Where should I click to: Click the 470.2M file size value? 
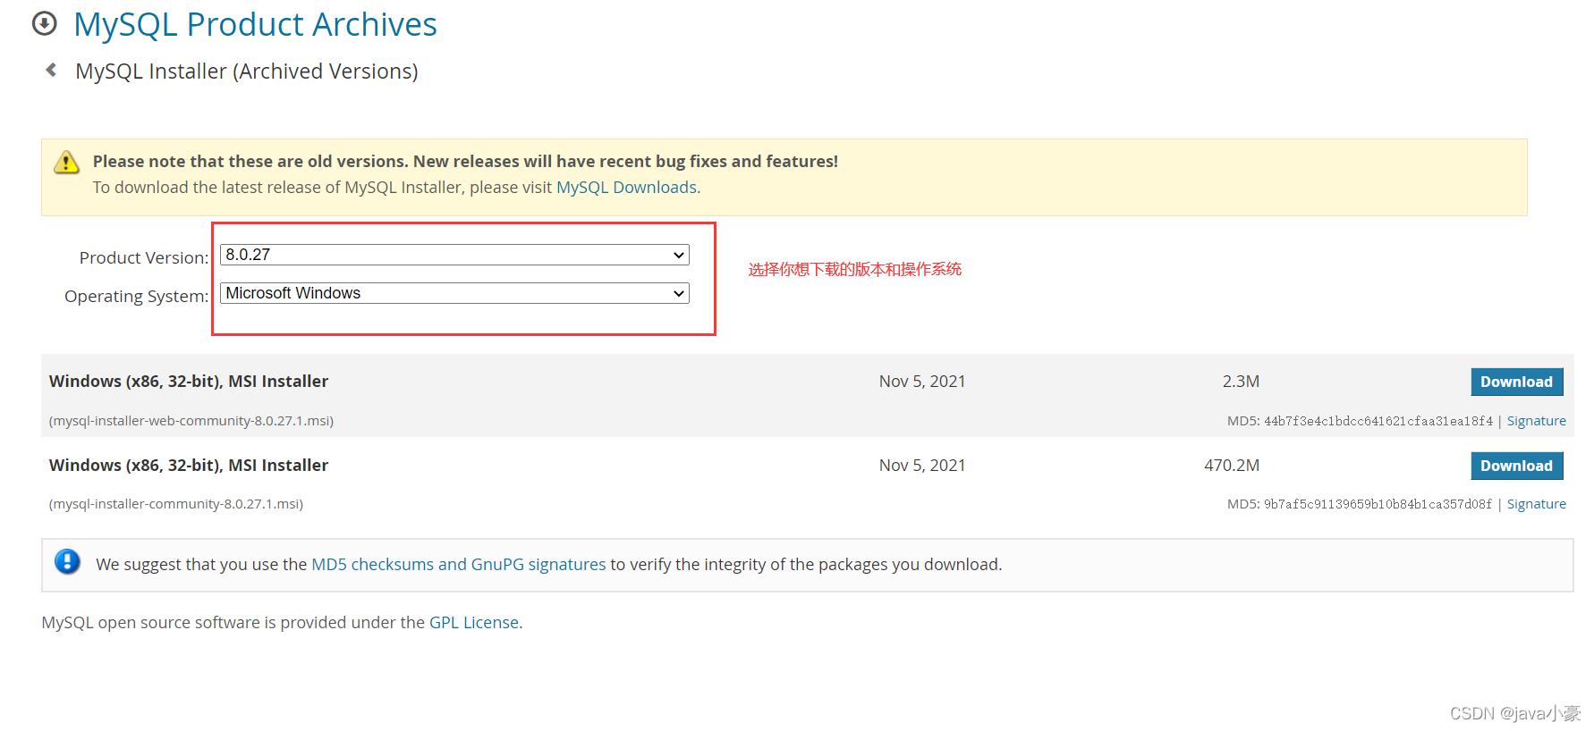click(1232, 466)
